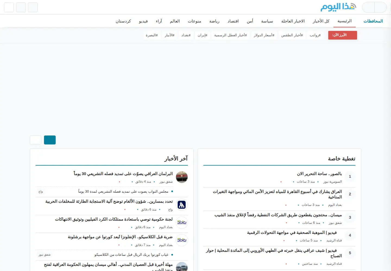Select the الرئيسية tab
The height and width of the screenshot is (271, 391).
pyautogui.click(x=345, y=21)
